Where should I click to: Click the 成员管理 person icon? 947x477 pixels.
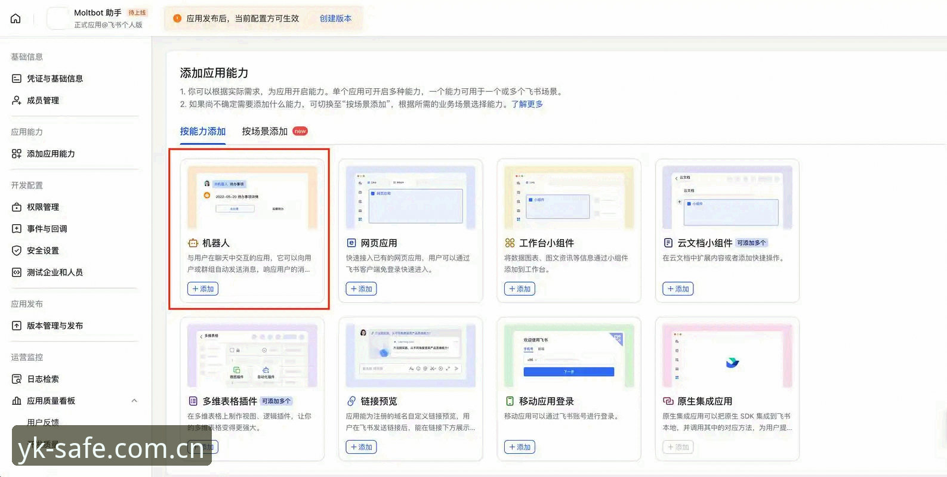(x=17, y=100)
